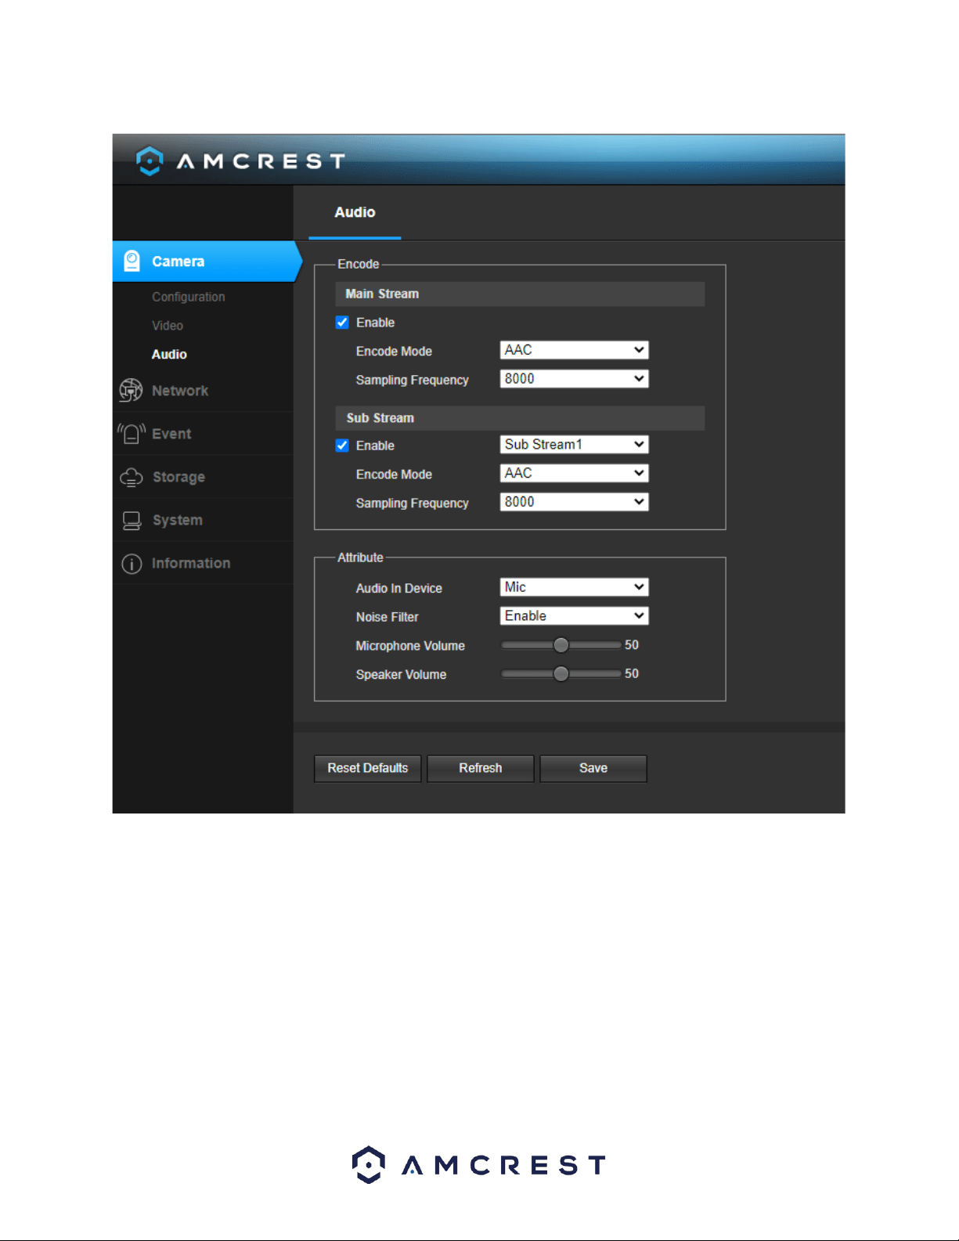
Task: Select the Audio tab at top
Action: (355, 212)
